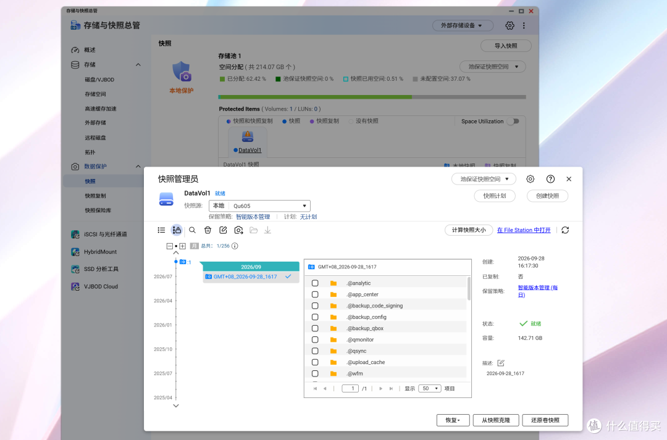Open Storage Space sidebar item
This screenshot has height=440, width=667.
click(x=95, y=94)
